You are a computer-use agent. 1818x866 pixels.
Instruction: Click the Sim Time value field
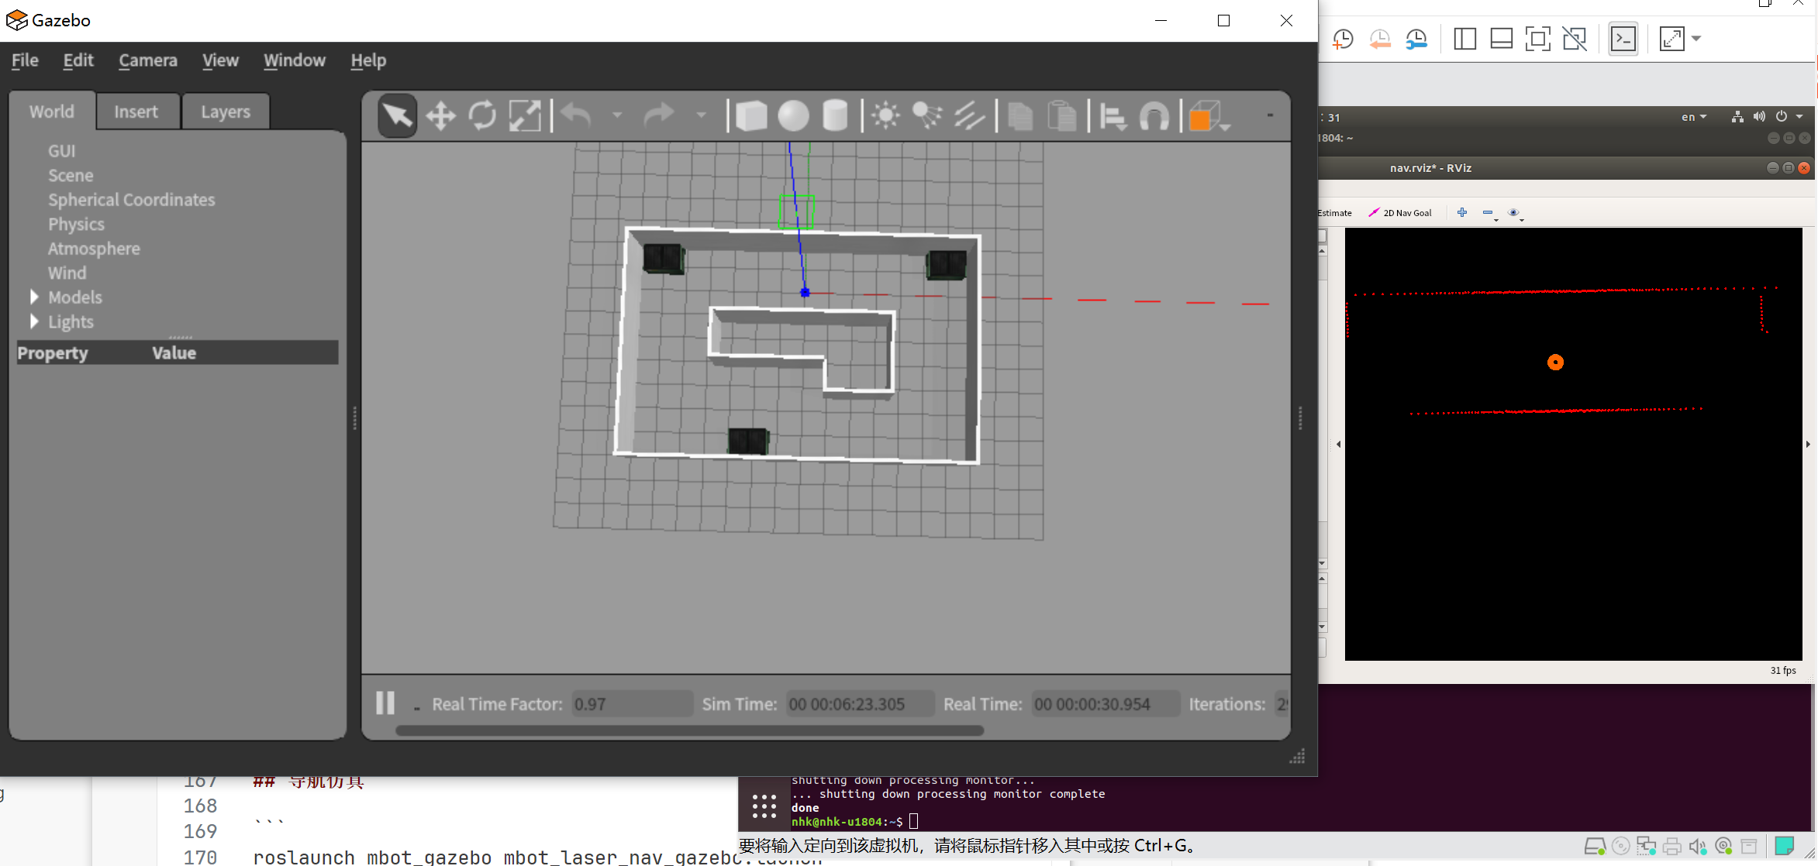pos(860,704)
